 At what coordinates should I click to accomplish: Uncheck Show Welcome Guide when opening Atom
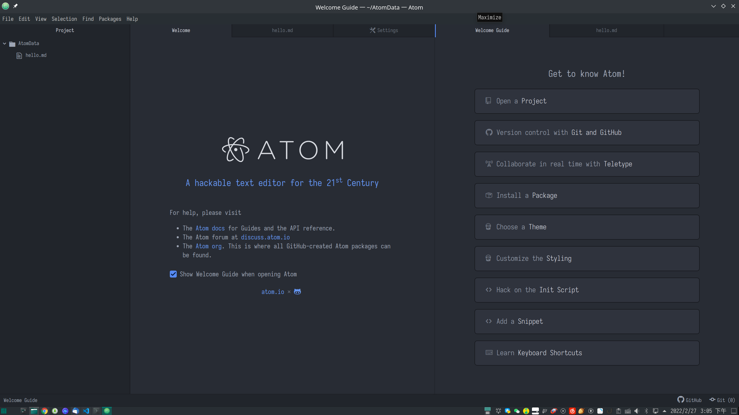(x=173, y=274)
